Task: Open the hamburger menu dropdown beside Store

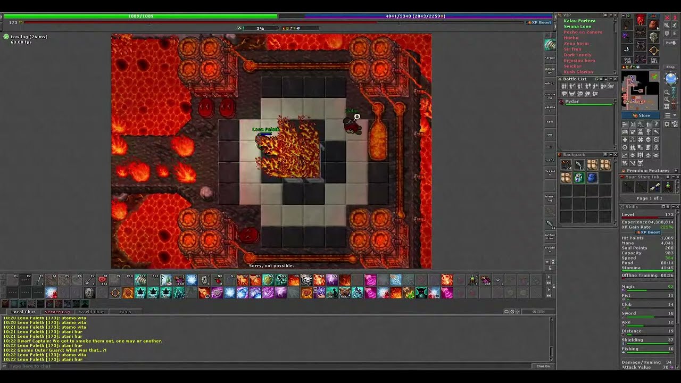Action: click(670, 115)
